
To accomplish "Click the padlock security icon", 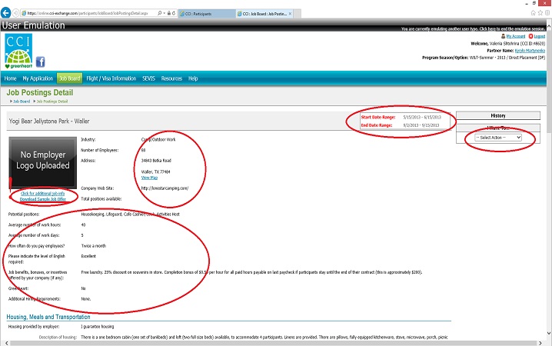I will [x=169, y=13].
